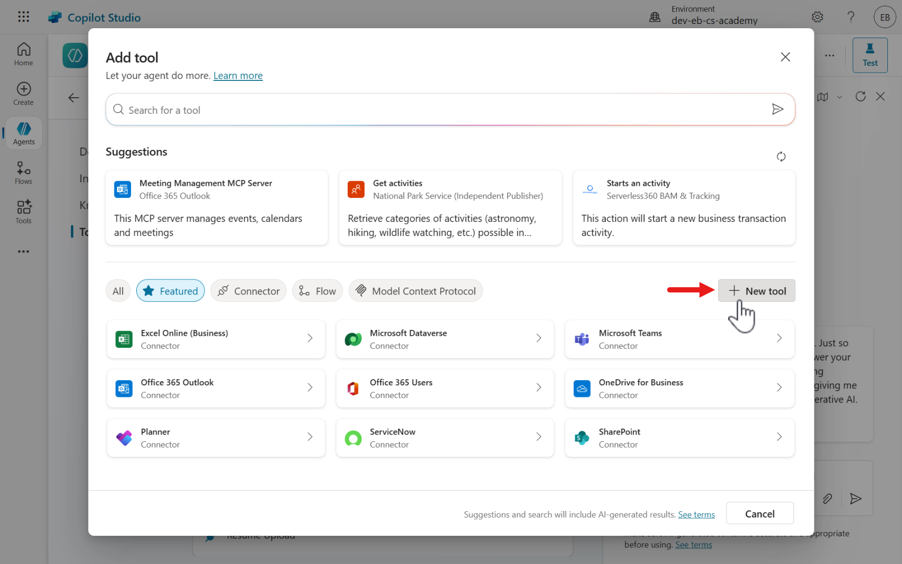Select the Featured filter chip
Viewport: 902px width, 564px height.
coord(171,291)
